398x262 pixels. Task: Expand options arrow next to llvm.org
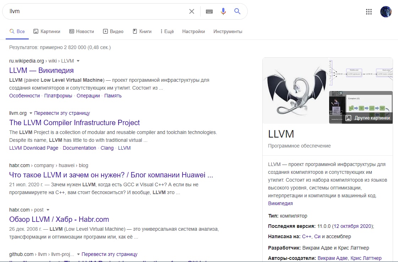pyautogui.click(x=31, y=113)
